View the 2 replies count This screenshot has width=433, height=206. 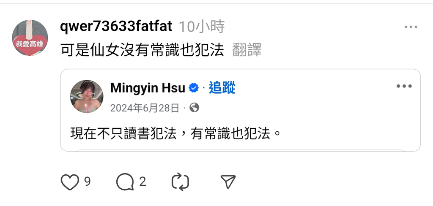point(143,182)
